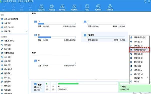This screenshot has height=94, width=151.
Task: Select 分配空闲空间 in the context menu
Action: (139, 50)
